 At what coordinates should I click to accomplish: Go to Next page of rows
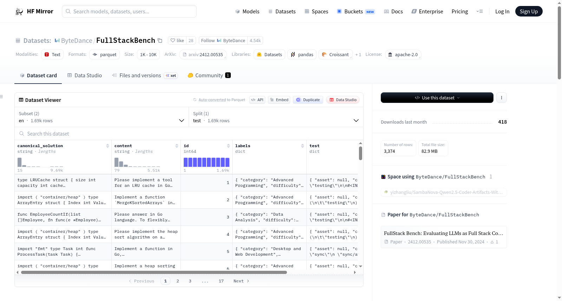[241, 281]
